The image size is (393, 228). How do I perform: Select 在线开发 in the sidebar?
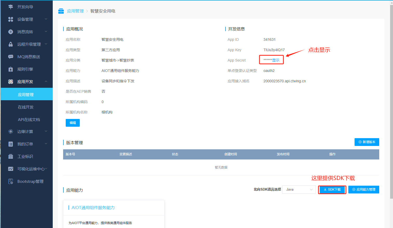tap(26, 107)
